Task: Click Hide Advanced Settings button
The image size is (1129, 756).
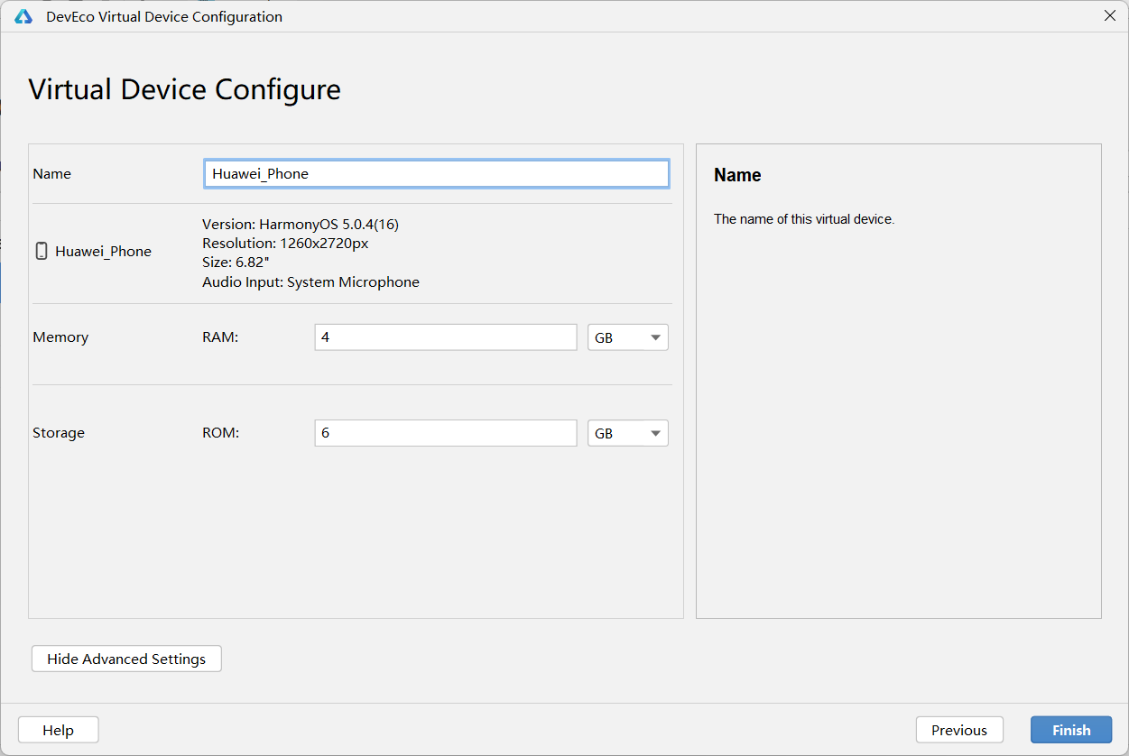Action: (x=126, y=659)
